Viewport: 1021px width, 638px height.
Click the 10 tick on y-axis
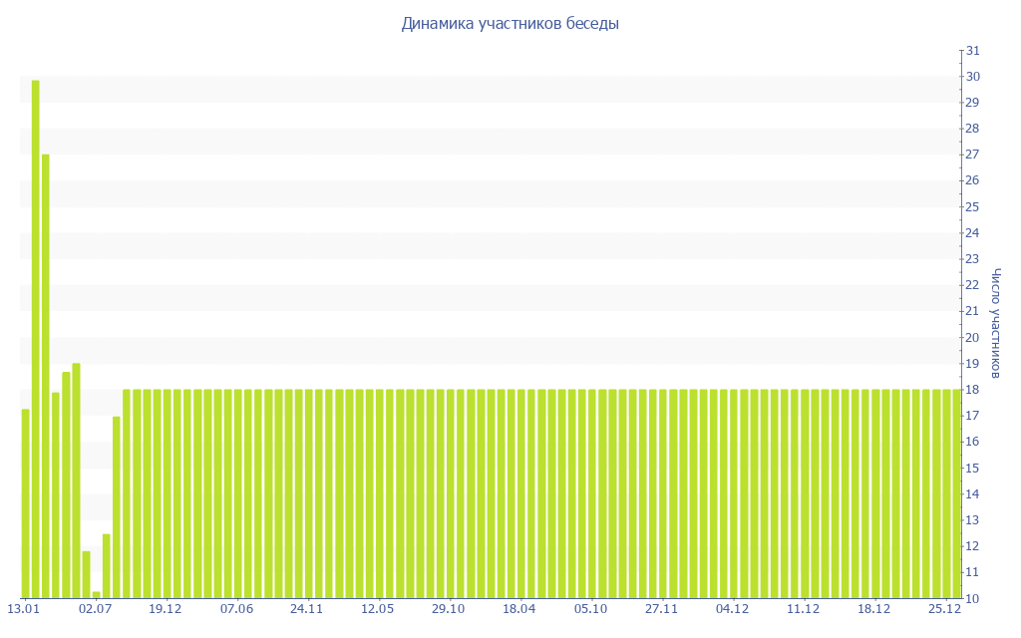pos(973,598)
